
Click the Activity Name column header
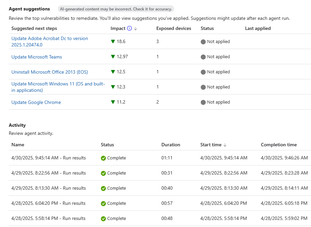[18, 145]
